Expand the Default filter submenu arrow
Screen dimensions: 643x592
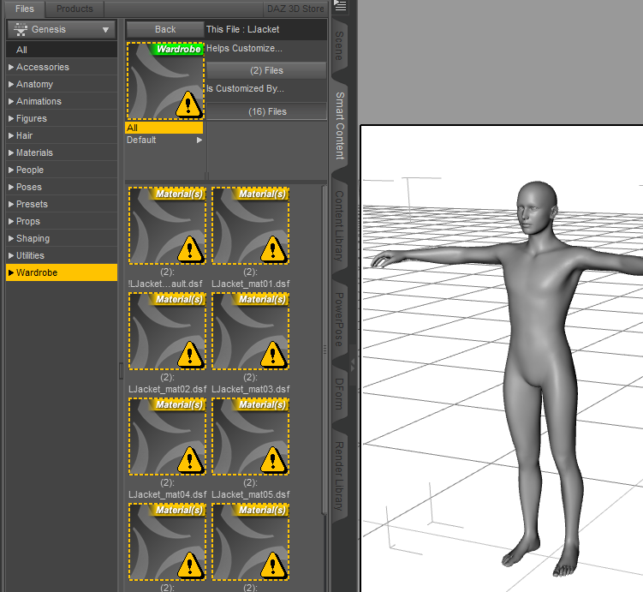[x=199, y=140]
